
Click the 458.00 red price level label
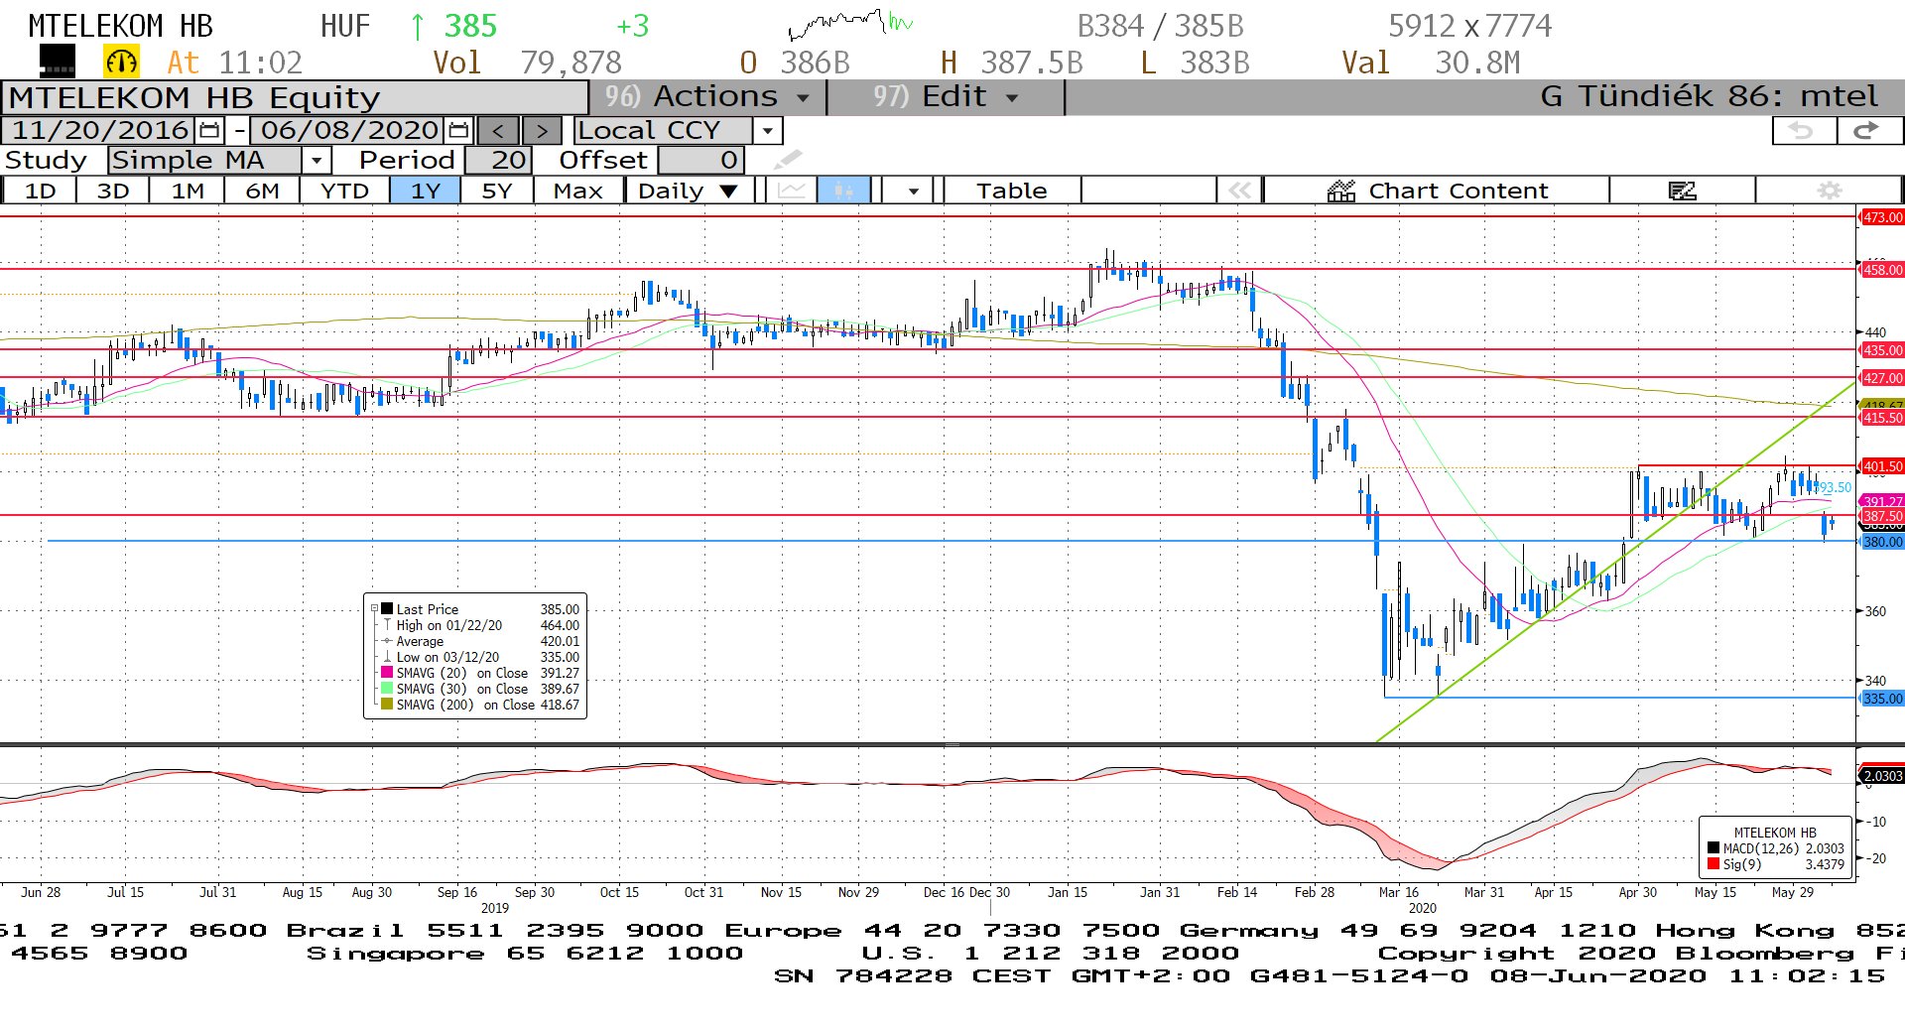[x=1882, y=270]
